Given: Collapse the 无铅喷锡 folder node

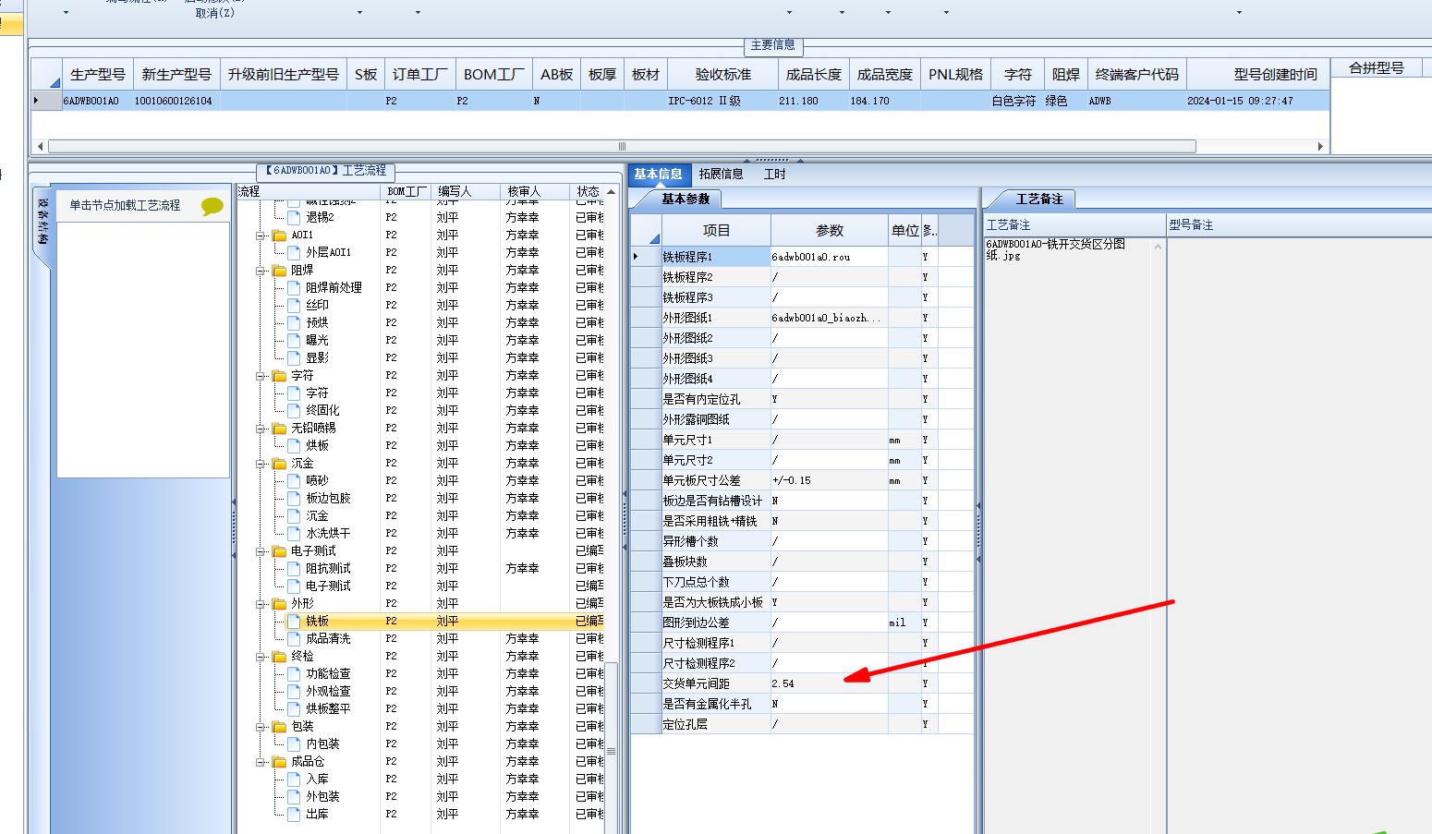Looking at the screenshot, I should (261, 429).
